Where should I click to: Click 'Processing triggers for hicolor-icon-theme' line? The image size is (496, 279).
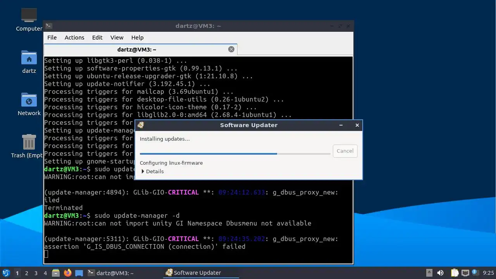(x=150, y=107)
